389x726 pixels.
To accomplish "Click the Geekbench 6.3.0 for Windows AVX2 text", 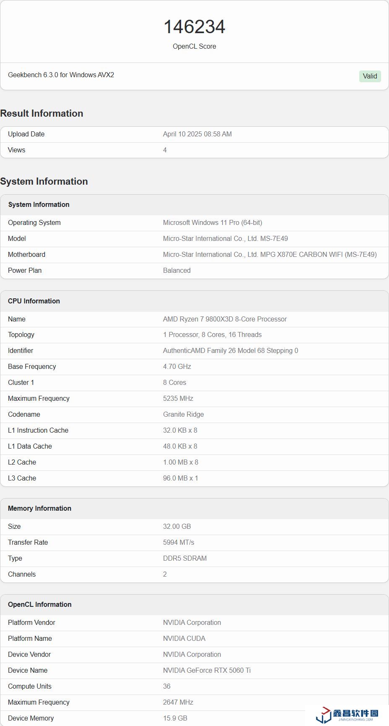I will [x=61, y=75].
